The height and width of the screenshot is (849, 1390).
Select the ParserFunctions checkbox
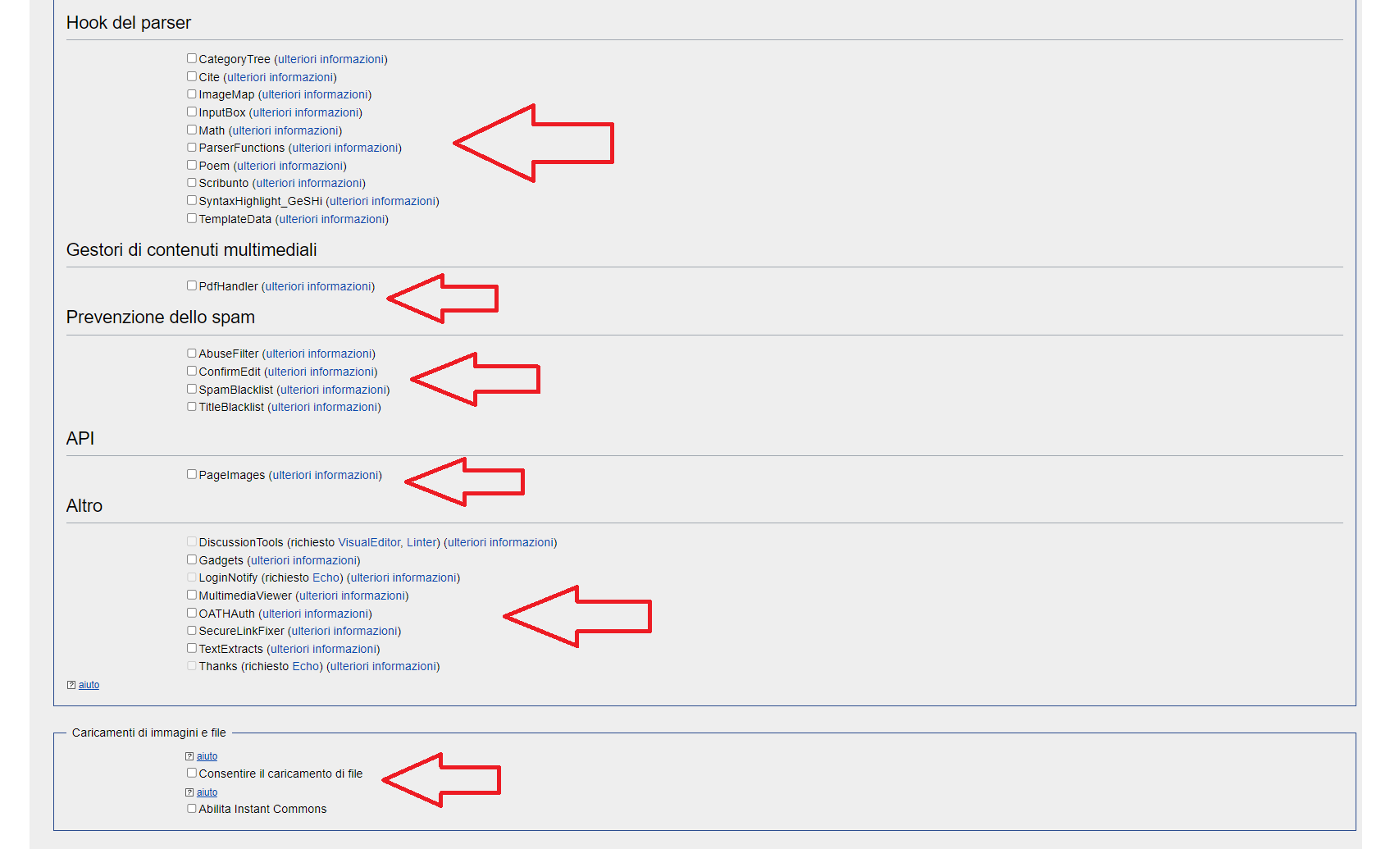[191, 148]
